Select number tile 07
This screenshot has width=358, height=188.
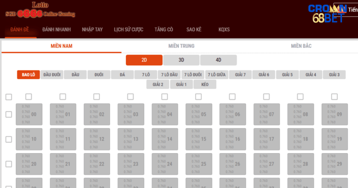coord(266,114)
